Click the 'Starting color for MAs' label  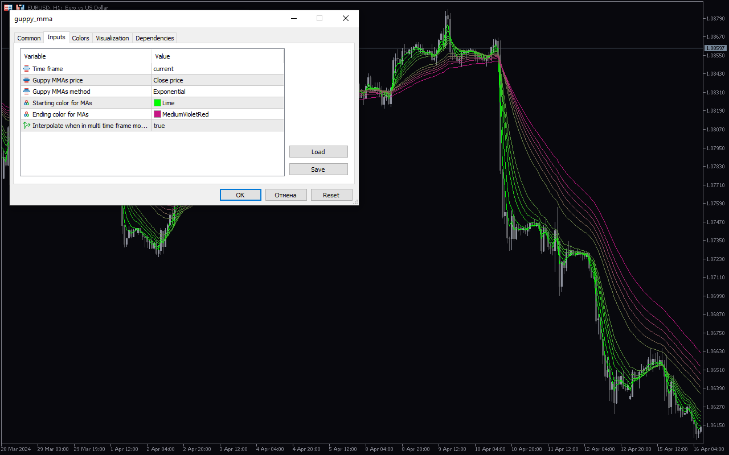pos(62,103)
